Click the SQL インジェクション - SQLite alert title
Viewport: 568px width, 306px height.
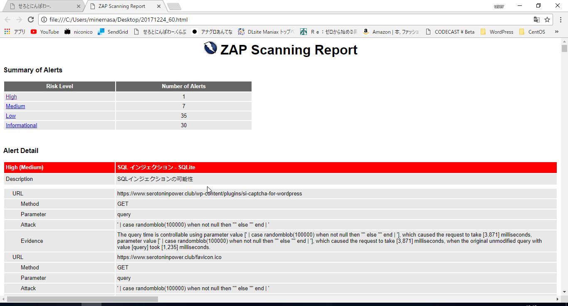pyautogui.click(x=156, y=168)
